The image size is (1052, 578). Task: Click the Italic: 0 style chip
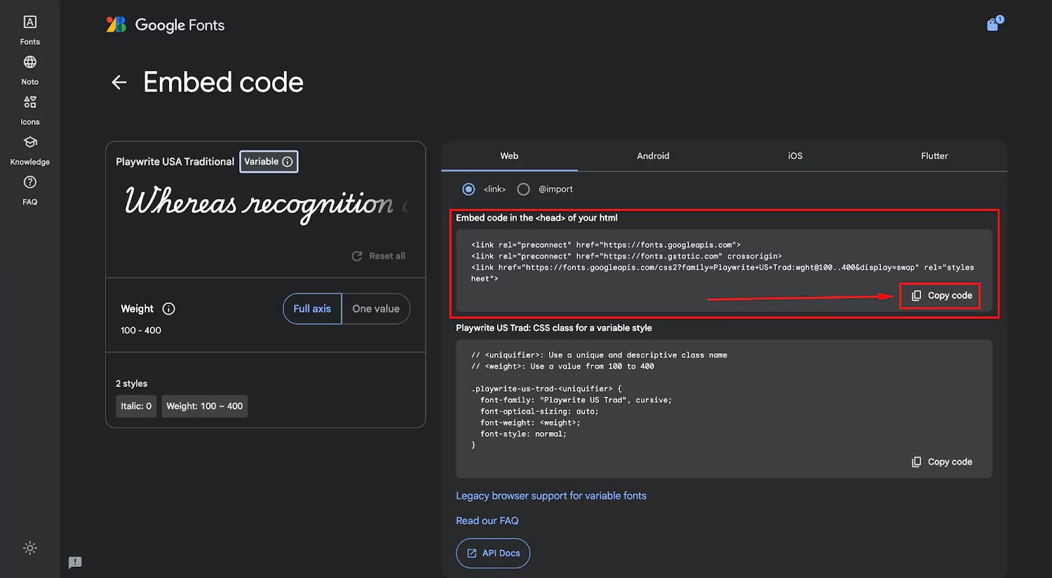[136, 406]
